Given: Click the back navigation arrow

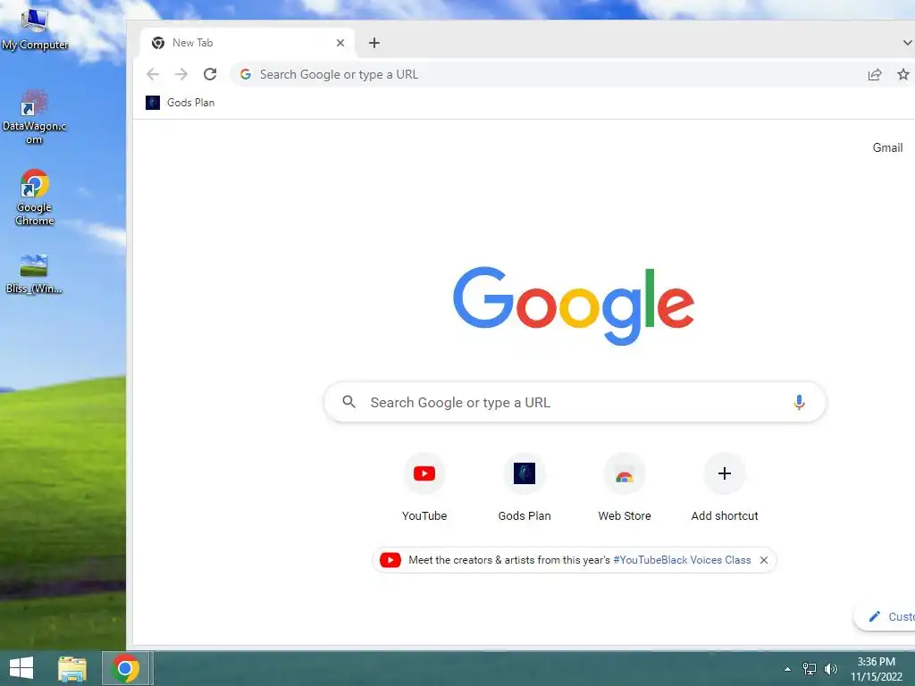Looking at the screenshot, I should coord(153,74).
